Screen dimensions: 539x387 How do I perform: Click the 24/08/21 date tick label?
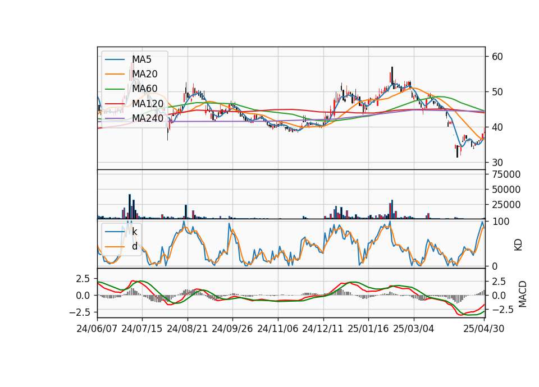coord(188,329)
